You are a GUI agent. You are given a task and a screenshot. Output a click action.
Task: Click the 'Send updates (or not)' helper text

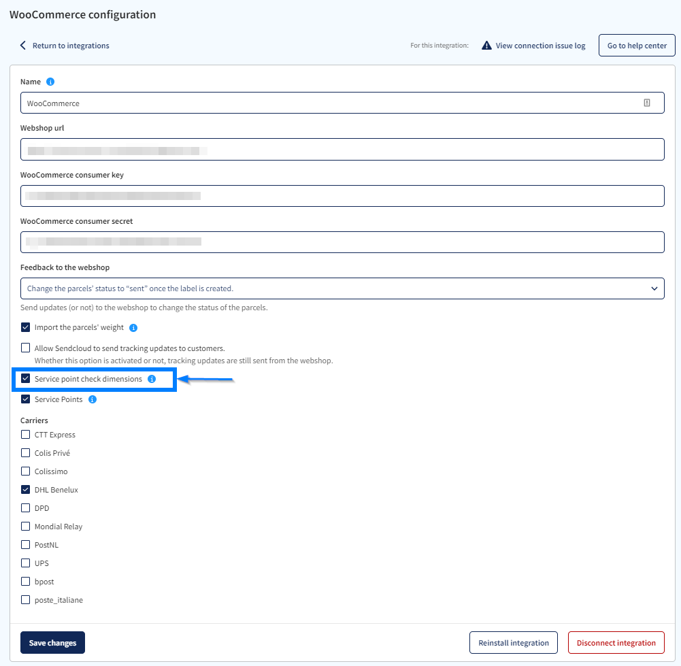tap(144, 307)
